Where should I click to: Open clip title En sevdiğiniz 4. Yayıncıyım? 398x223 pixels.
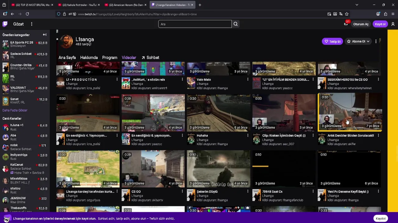[86, 135]
